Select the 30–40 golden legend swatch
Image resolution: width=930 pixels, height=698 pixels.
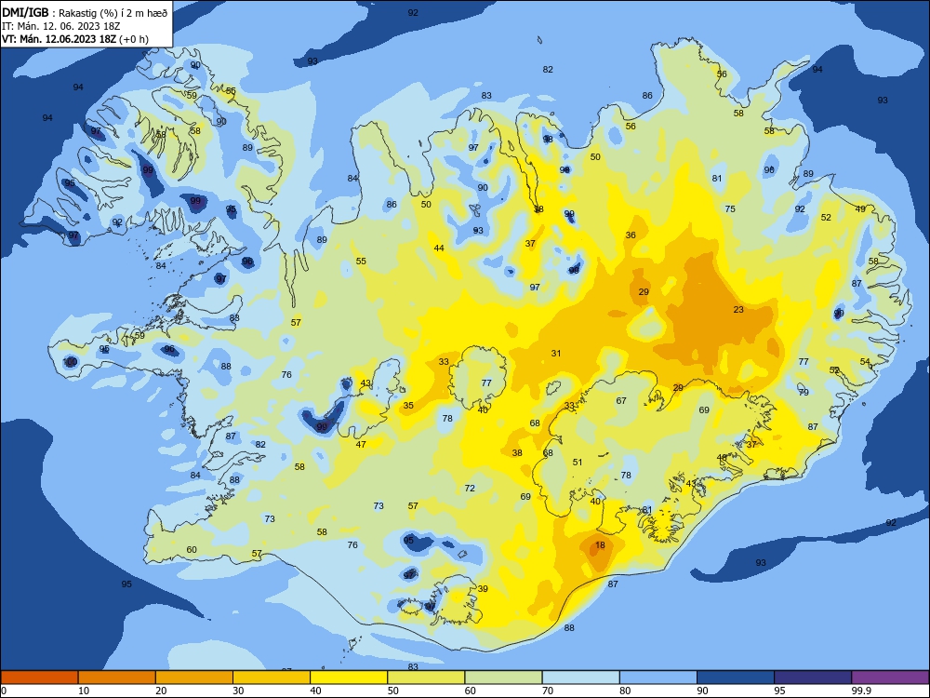(x=272, y=678)
